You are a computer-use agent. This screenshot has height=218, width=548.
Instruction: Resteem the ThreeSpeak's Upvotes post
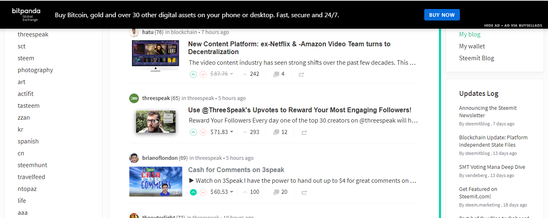(304, 132)
